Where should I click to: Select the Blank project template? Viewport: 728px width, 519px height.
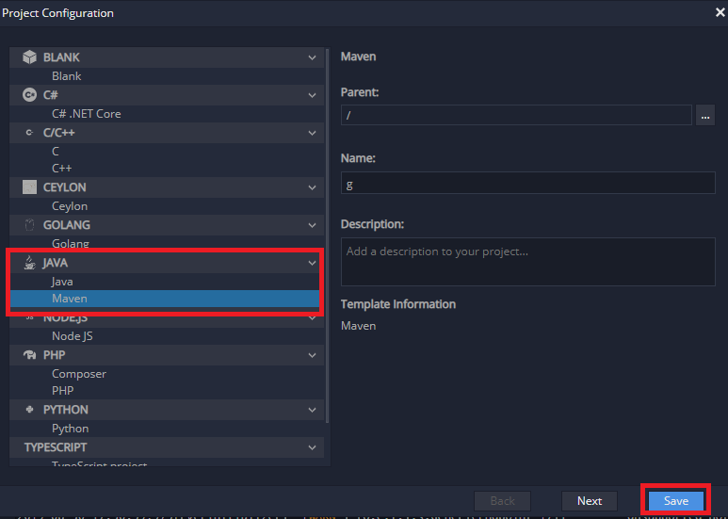click(167, 76)
